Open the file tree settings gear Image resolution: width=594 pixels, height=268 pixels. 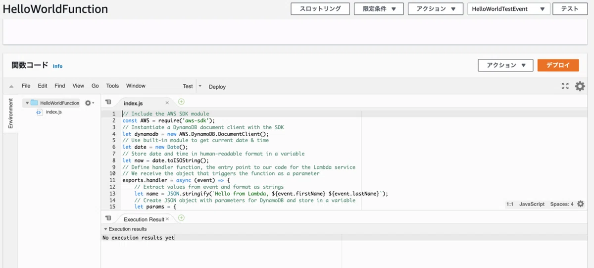(x=89, y=103)
